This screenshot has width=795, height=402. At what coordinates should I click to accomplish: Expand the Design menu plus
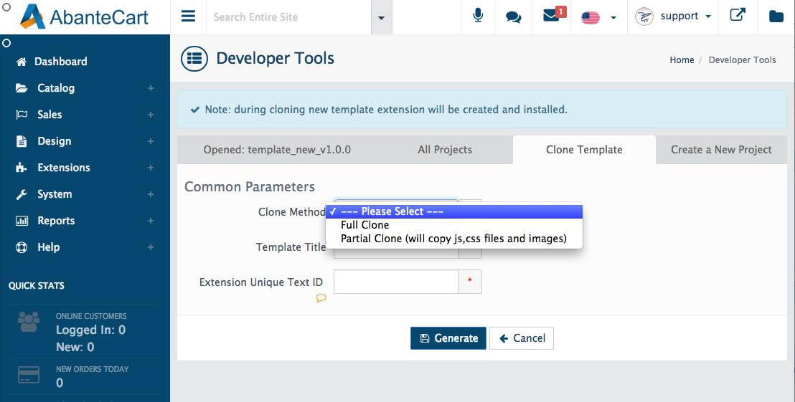click(151, 140)
